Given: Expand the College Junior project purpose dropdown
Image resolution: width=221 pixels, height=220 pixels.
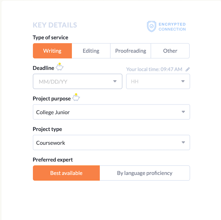Looking at the screenshot, I should [111, 112].
